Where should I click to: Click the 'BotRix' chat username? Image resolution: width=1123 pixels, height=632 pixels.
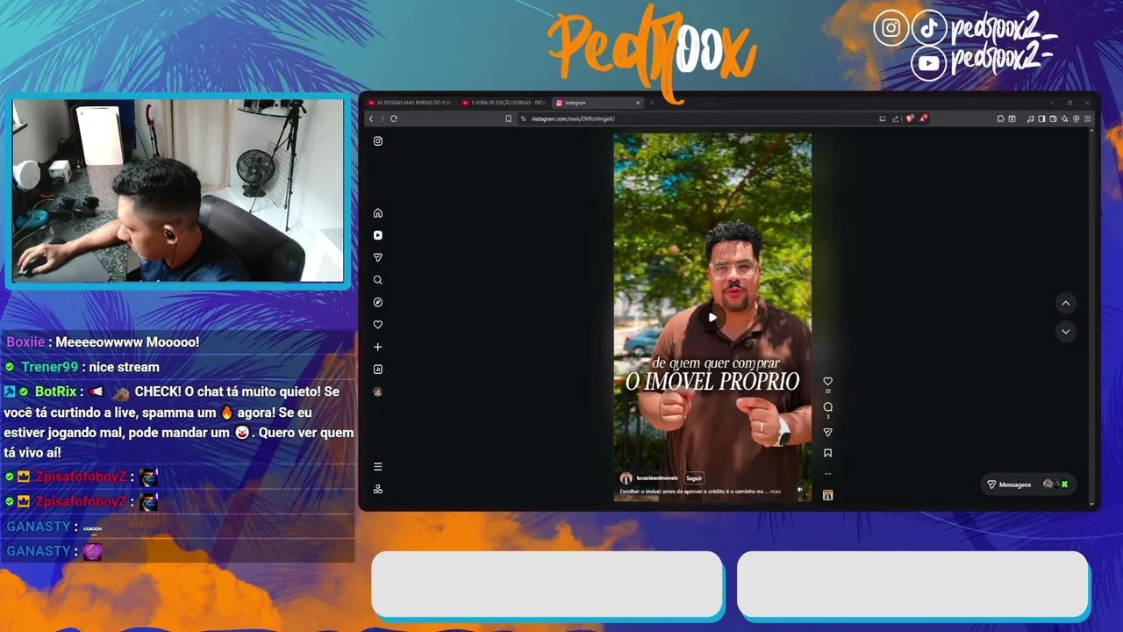(56, 391)
